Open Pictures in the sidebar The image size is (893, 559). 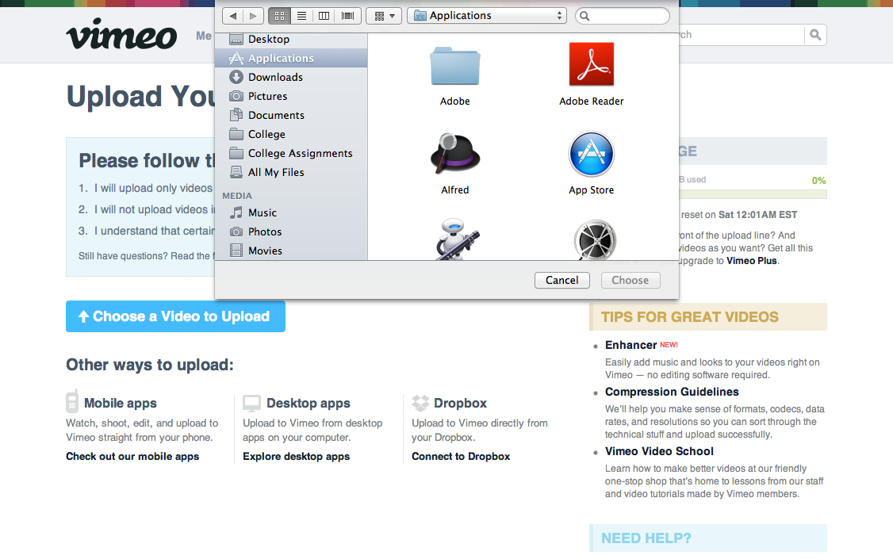click(x=291, y=96)
